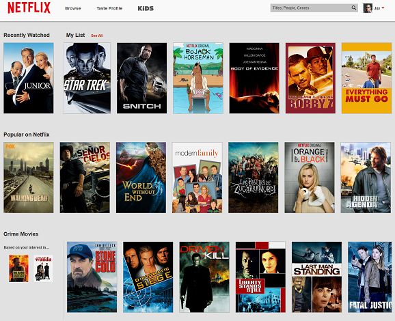Select the Junior movie poster
395x321 pixels.
coord(29,78)
